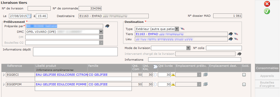The width and height of the screenshot is (280, 97).
Task: Switch to the Appareils tab
Action: [x=267, y=76]
